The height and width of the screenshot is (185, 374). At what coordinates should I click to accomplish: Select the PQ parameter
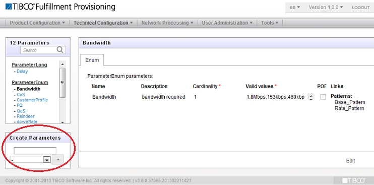pos(20,105)
